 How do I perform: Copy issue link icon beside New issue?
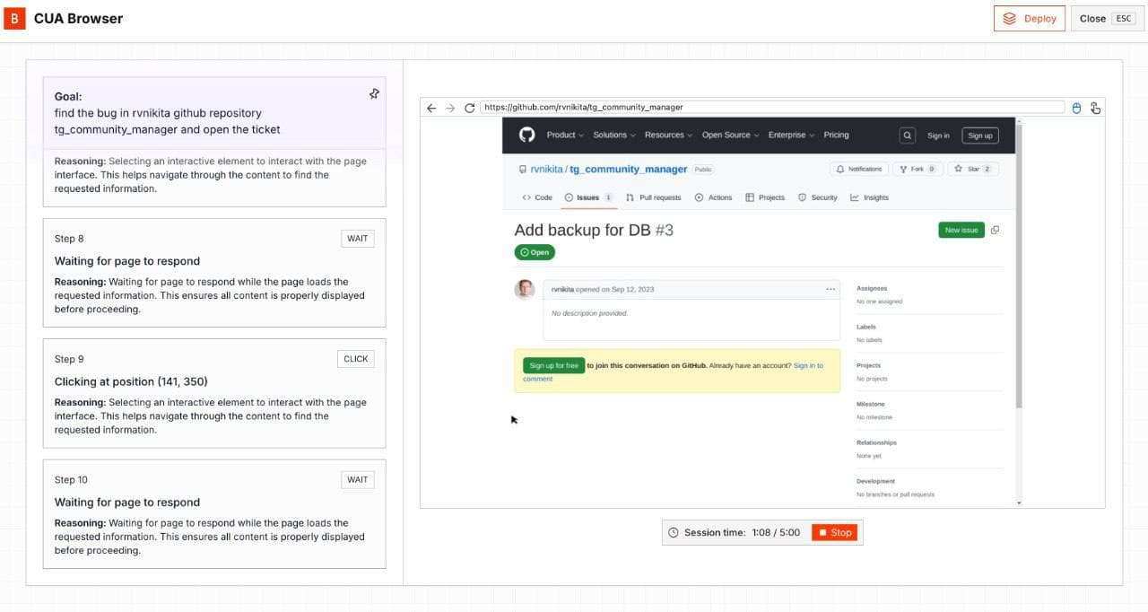(995, 230)
